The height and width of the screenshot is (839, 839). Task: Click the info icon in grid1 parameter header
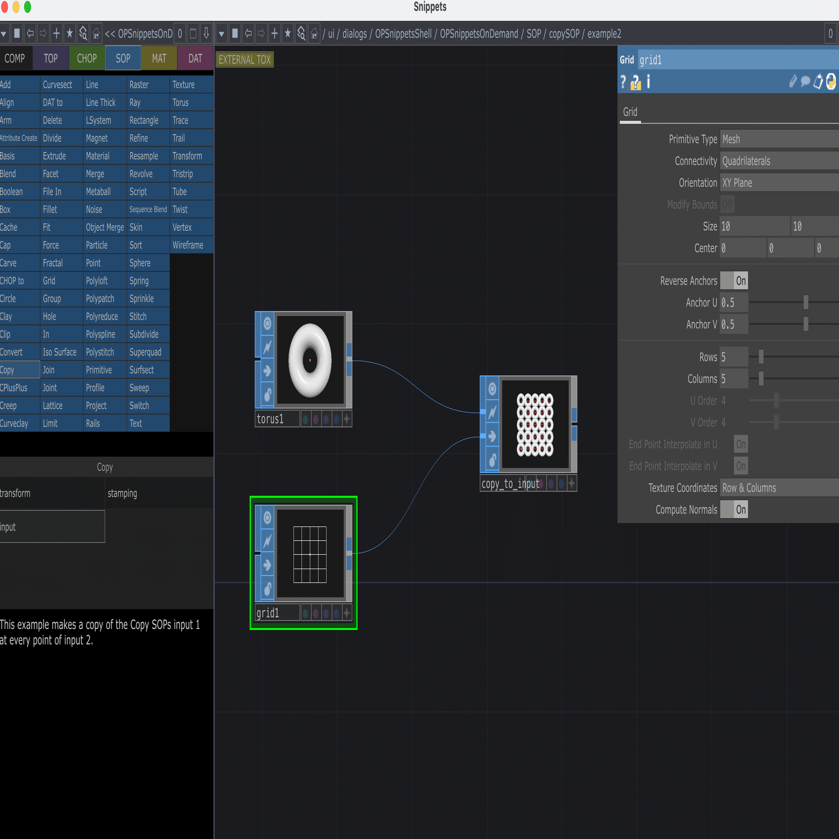pos(648,82)
